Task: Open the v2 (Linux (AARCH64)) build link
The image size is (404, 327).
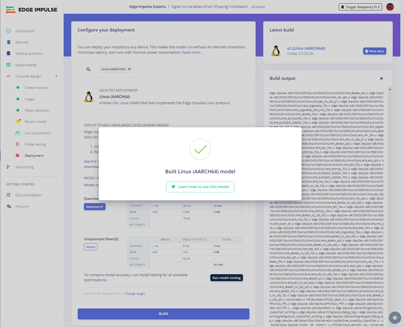Action: click(x=306, y=48)
